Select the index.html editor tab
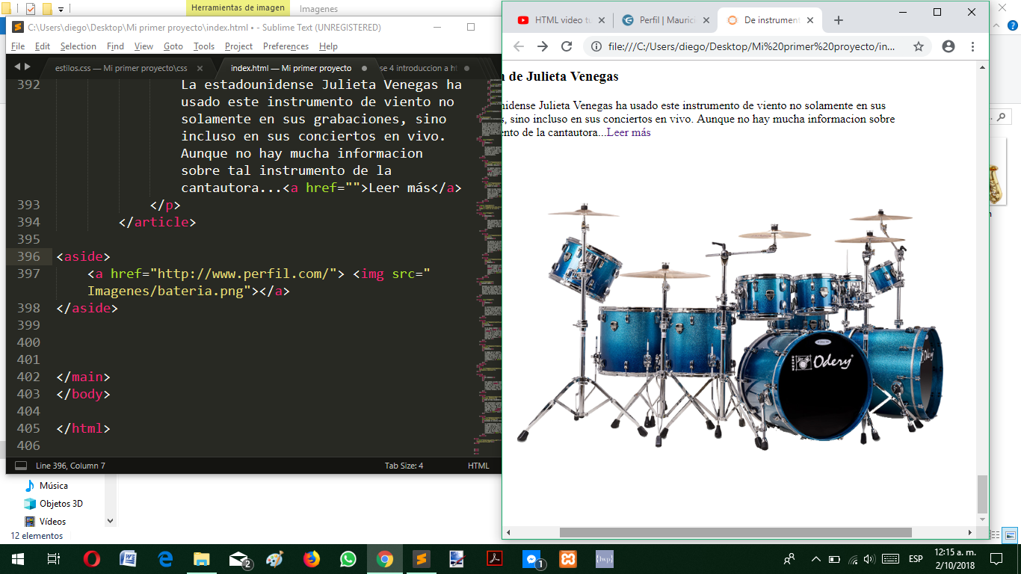The height and width of the screenshot is (574, 1021). pyautogui.click(x=291, y=68)
